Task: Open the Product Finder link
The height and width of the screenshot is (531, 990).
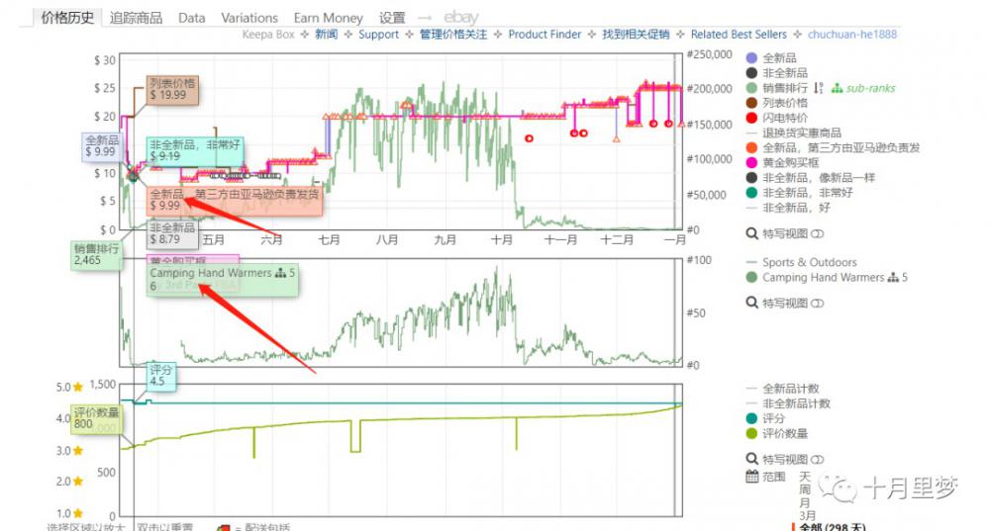Action: [x=544, y=34]
